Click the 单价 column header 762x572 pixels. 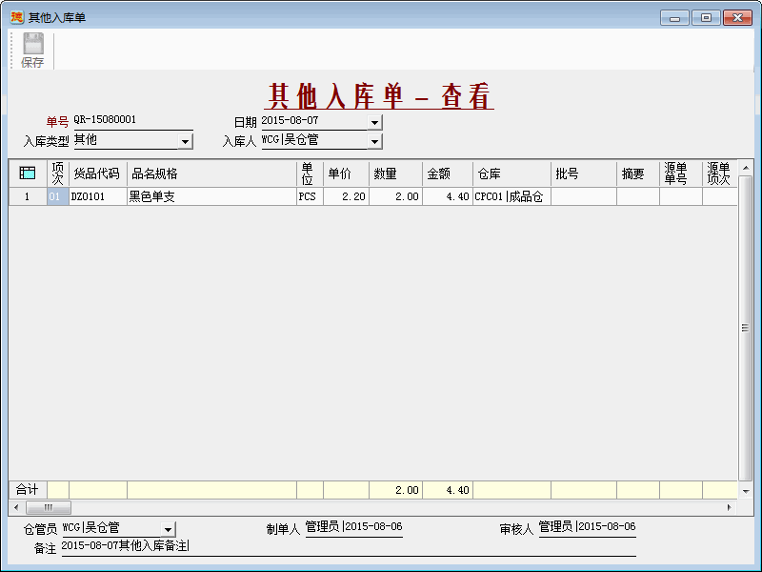[346, 174]
